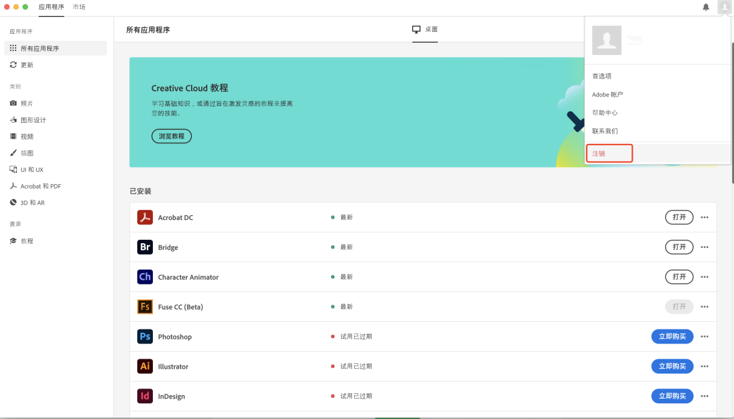Open Character Animator with 打开 button

[x=679, y=277]
